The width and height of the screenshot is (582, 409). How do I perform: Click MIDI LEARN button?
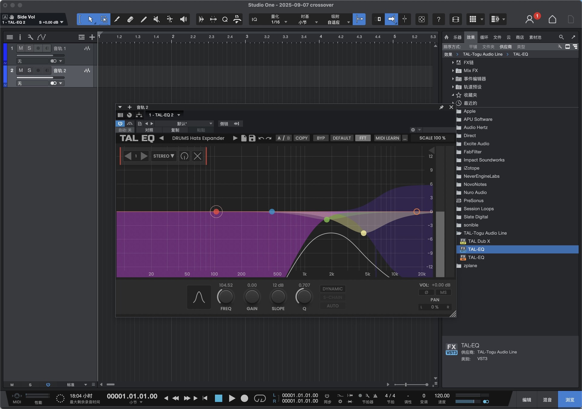pos(387,138)
